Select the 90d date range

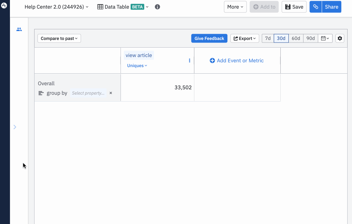point(311,38)
